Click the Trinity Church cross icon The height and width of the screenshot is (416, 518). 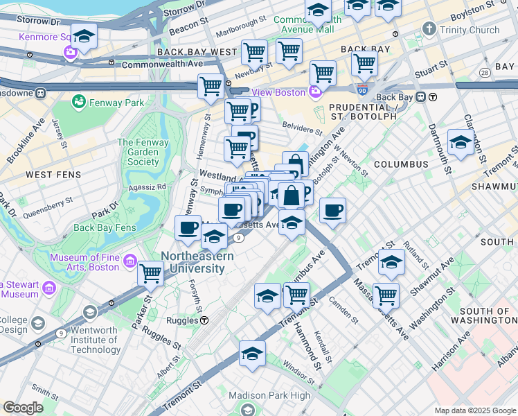pyautogui.click(x=429, y=28)
